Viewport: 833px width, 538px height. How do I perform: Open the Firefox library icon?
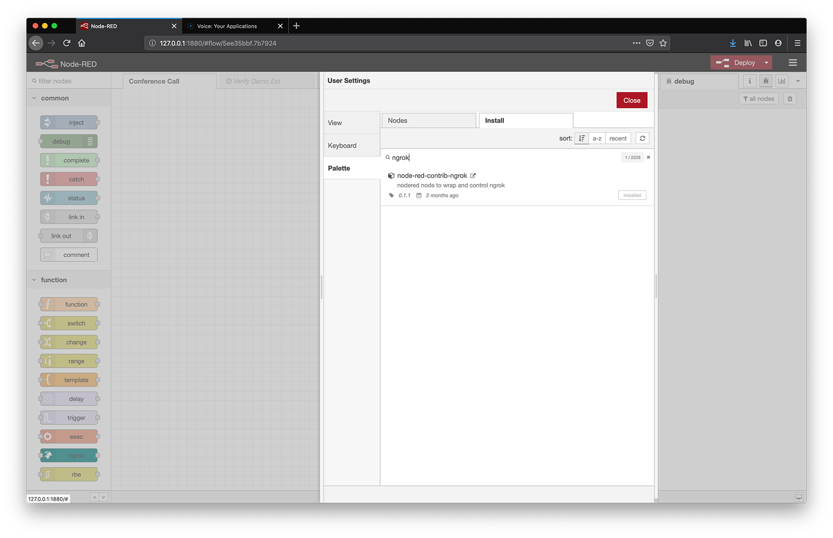[748, 43]
